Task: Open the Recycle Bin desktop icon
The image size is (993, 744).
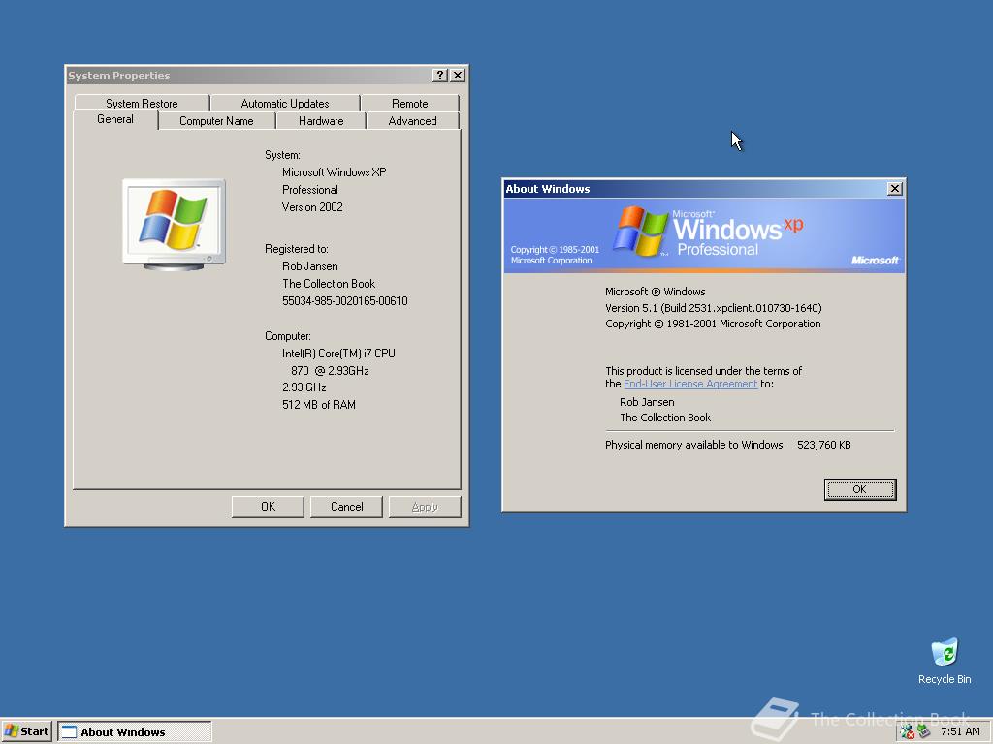Action: coord(945,661)
